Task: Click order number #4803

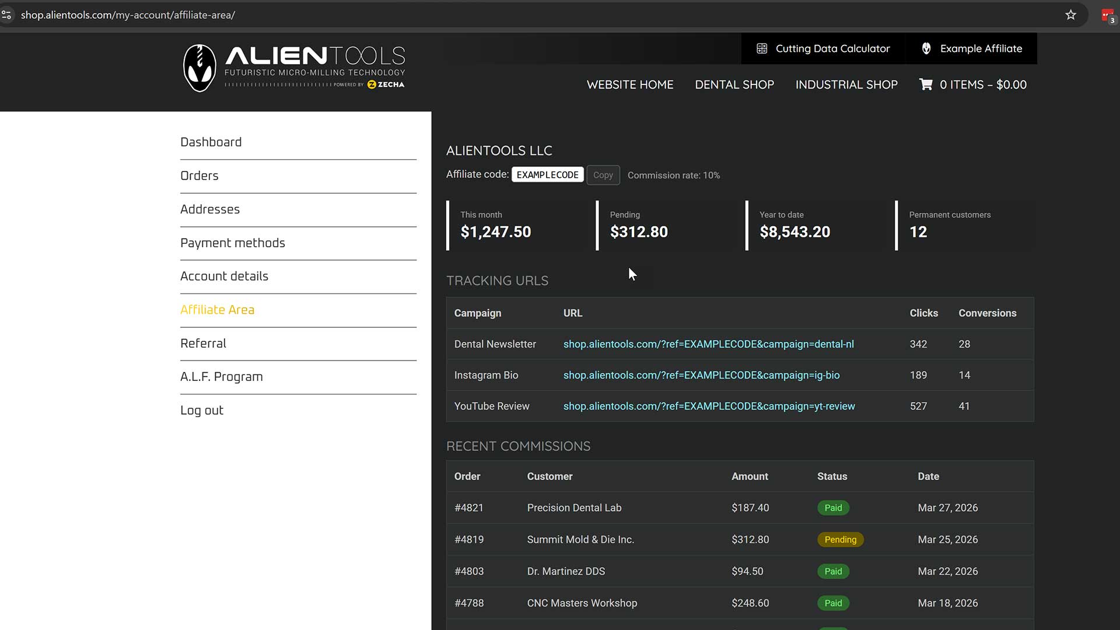Action: (469, 572)
